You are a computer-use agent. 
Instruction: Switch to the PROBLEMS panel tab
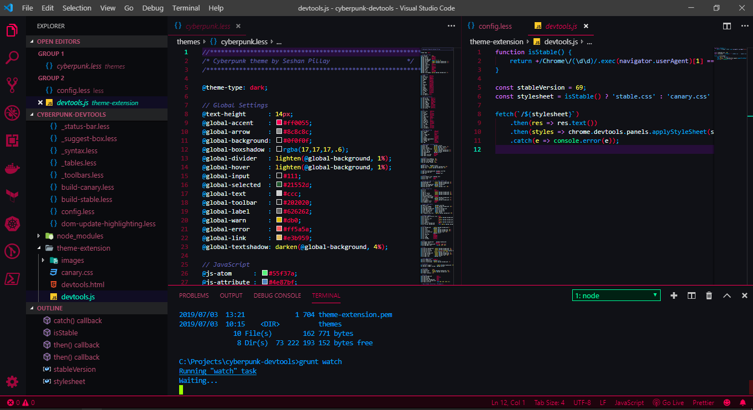point(194,295)
